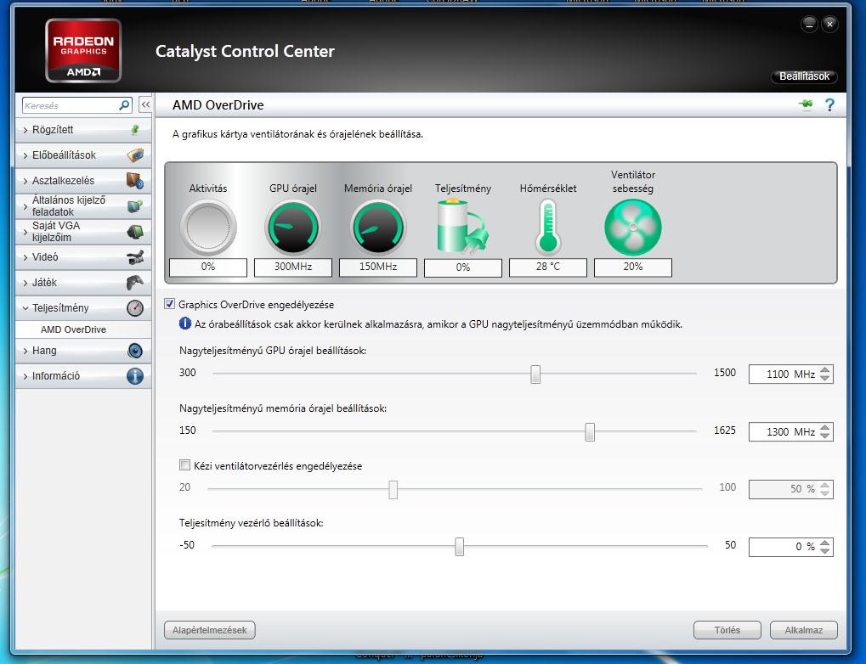866x664 pixels.
Task: Click the Teljesítmény gauge icon
Action: [135, 308]
